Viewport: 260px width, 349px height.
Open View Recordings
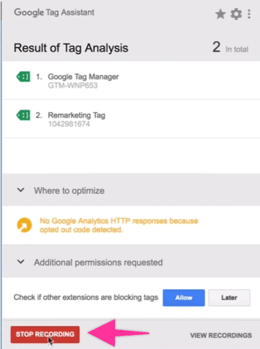[221, 335]
